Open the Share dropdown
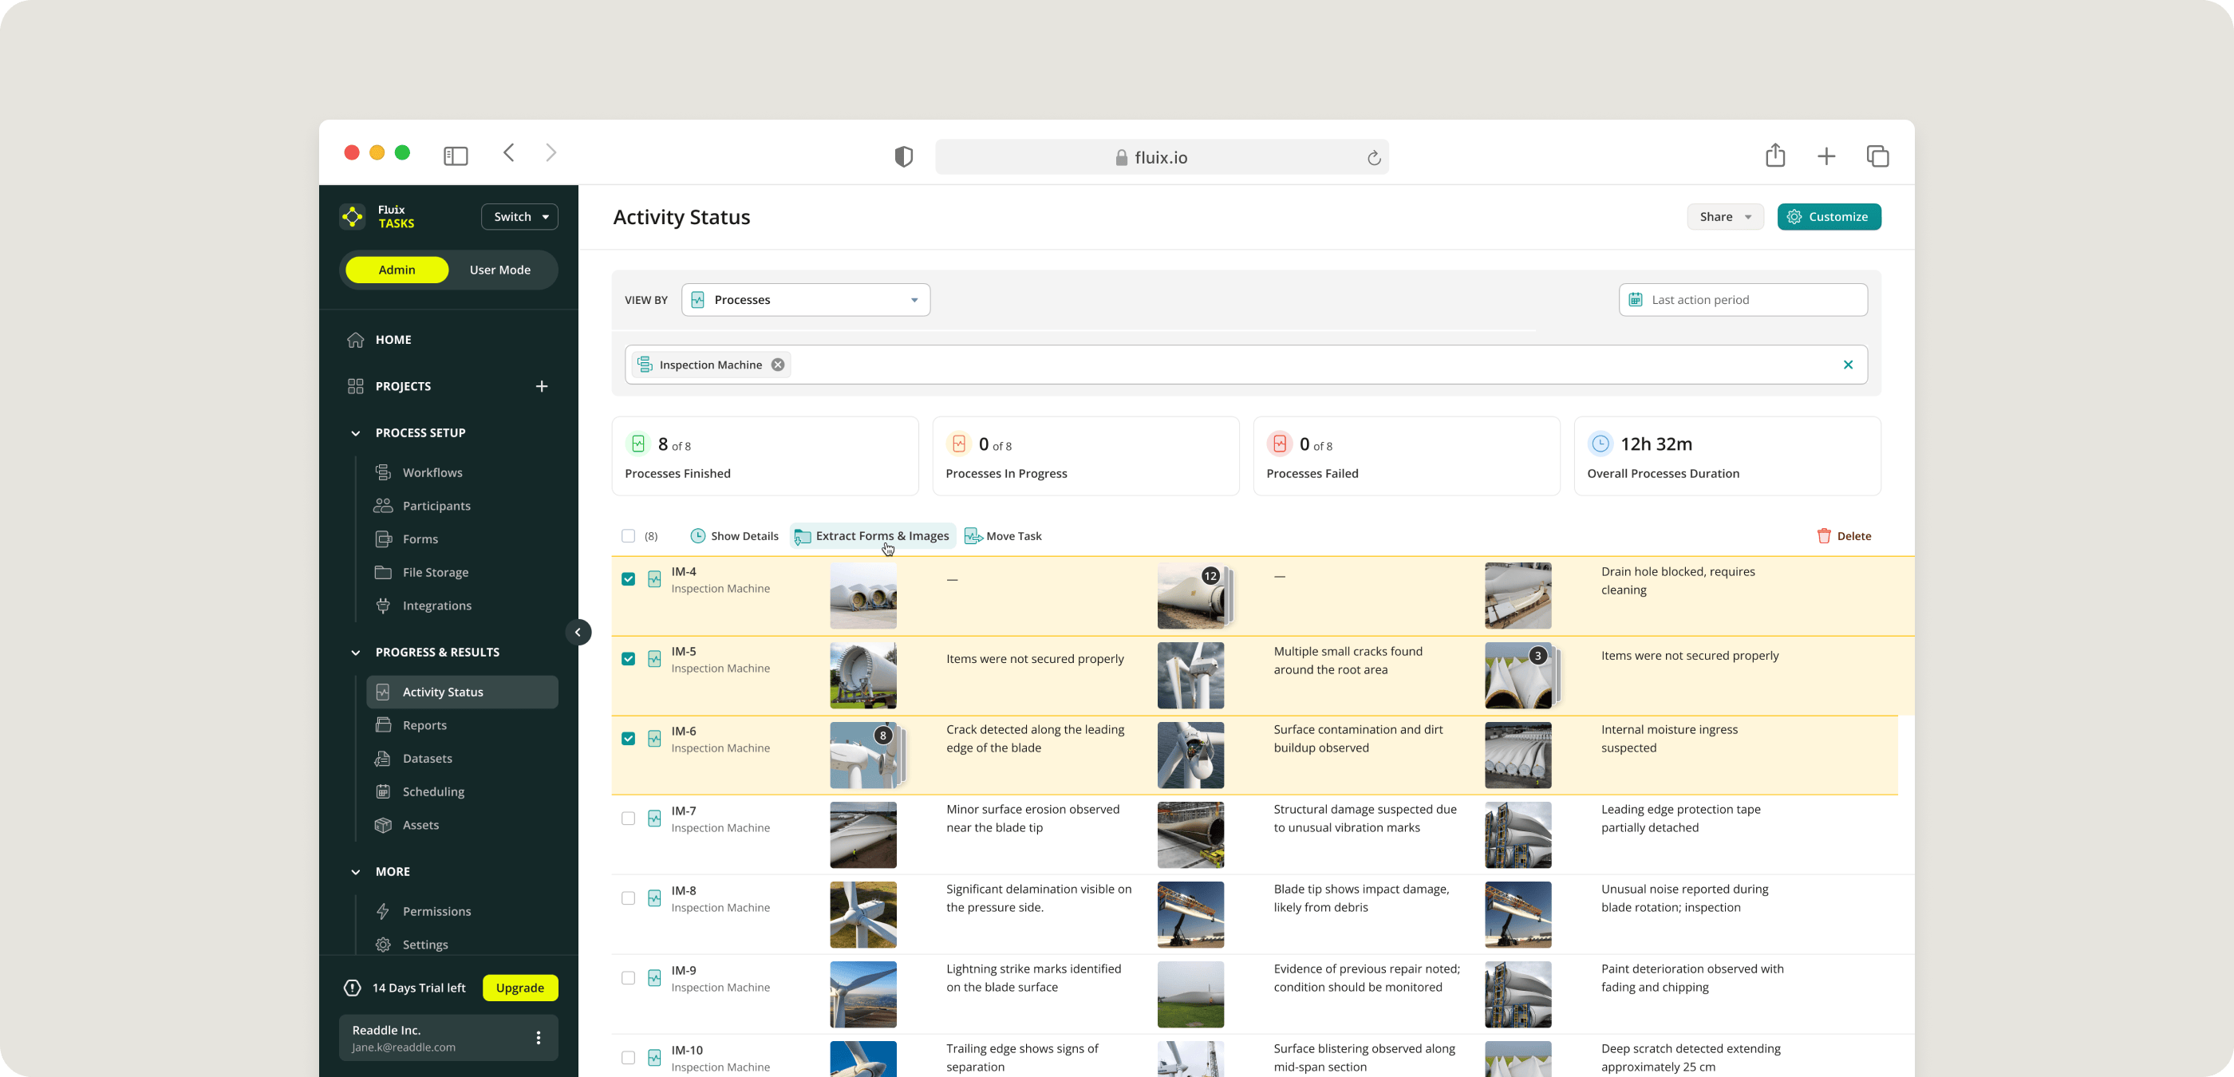Image resolution: width=2234 pixels, height=1077 pixels. coord(1724,217)
